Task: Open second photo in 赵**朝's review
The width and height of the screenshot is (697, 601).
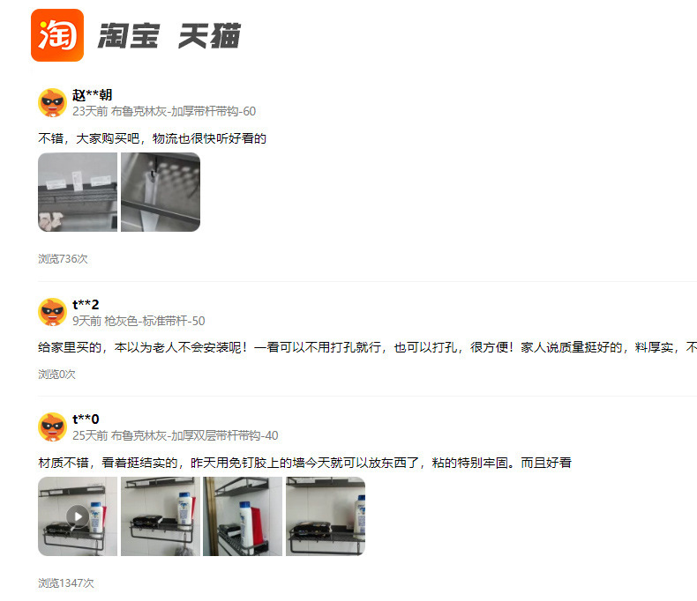Action: point(161,192)
